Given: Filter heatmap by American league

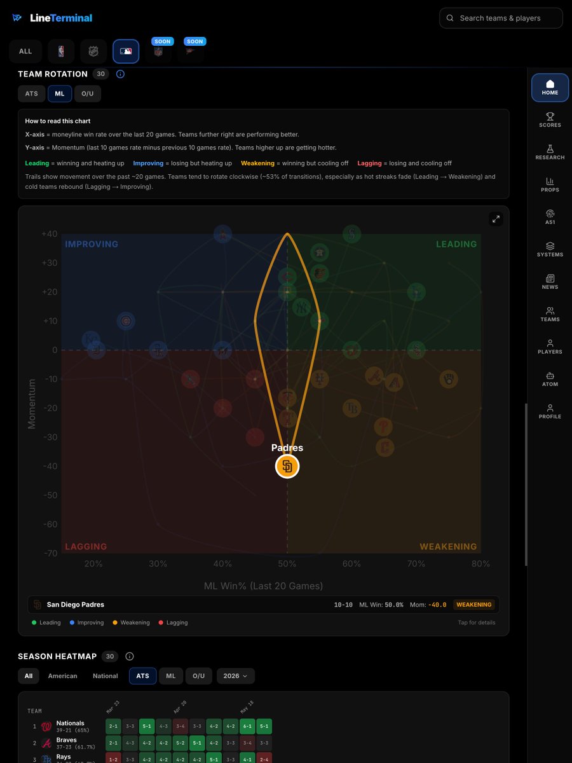Looking at the screenshot, I should [x=63, y=676].
